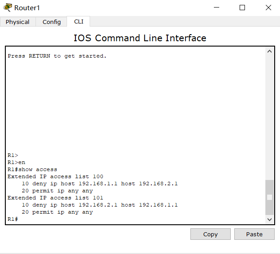Click the 'Extended IP access list 101' line

pos(55,198)
